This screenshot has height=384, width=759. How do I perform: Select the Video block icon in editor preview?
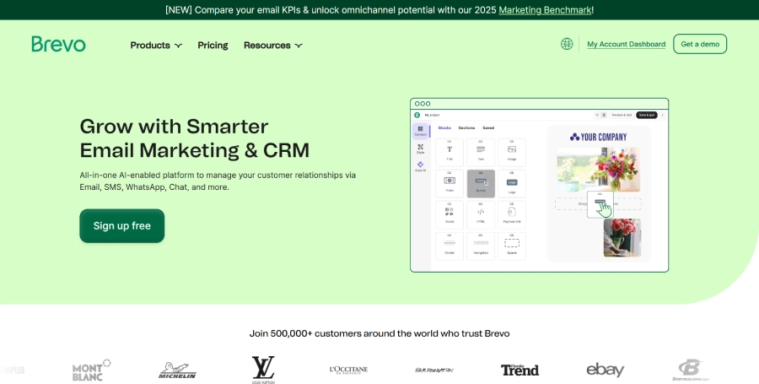point(449,183)
